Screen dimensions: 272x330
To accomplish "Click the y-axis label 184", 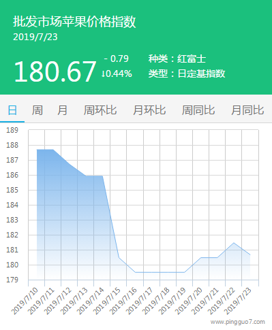I will [x=12, y=205].
